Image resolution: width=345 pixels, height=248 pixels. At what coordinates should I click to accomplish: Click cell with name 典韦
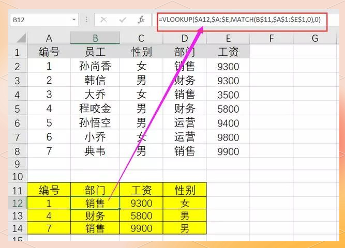click(x=95, y=151)
